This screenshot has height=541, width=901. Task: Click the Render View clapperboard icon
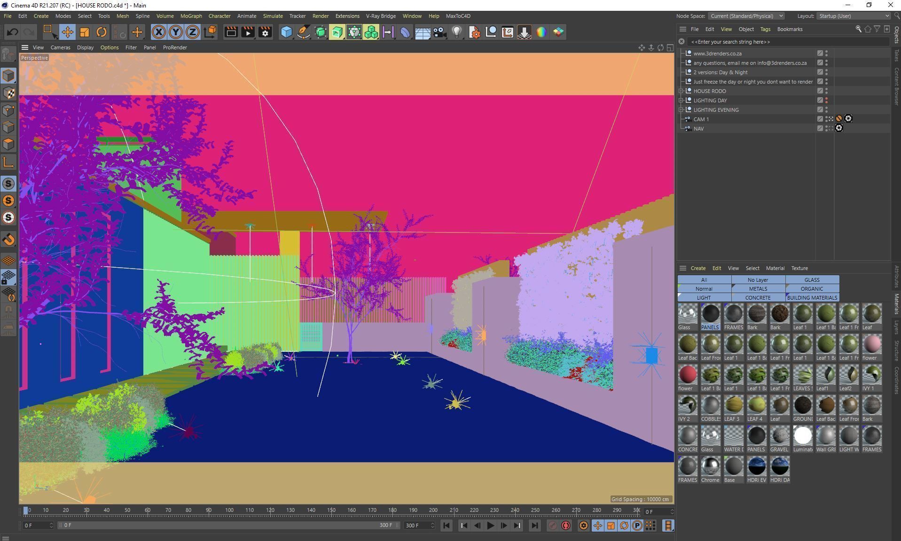click(x=231, y=32)
